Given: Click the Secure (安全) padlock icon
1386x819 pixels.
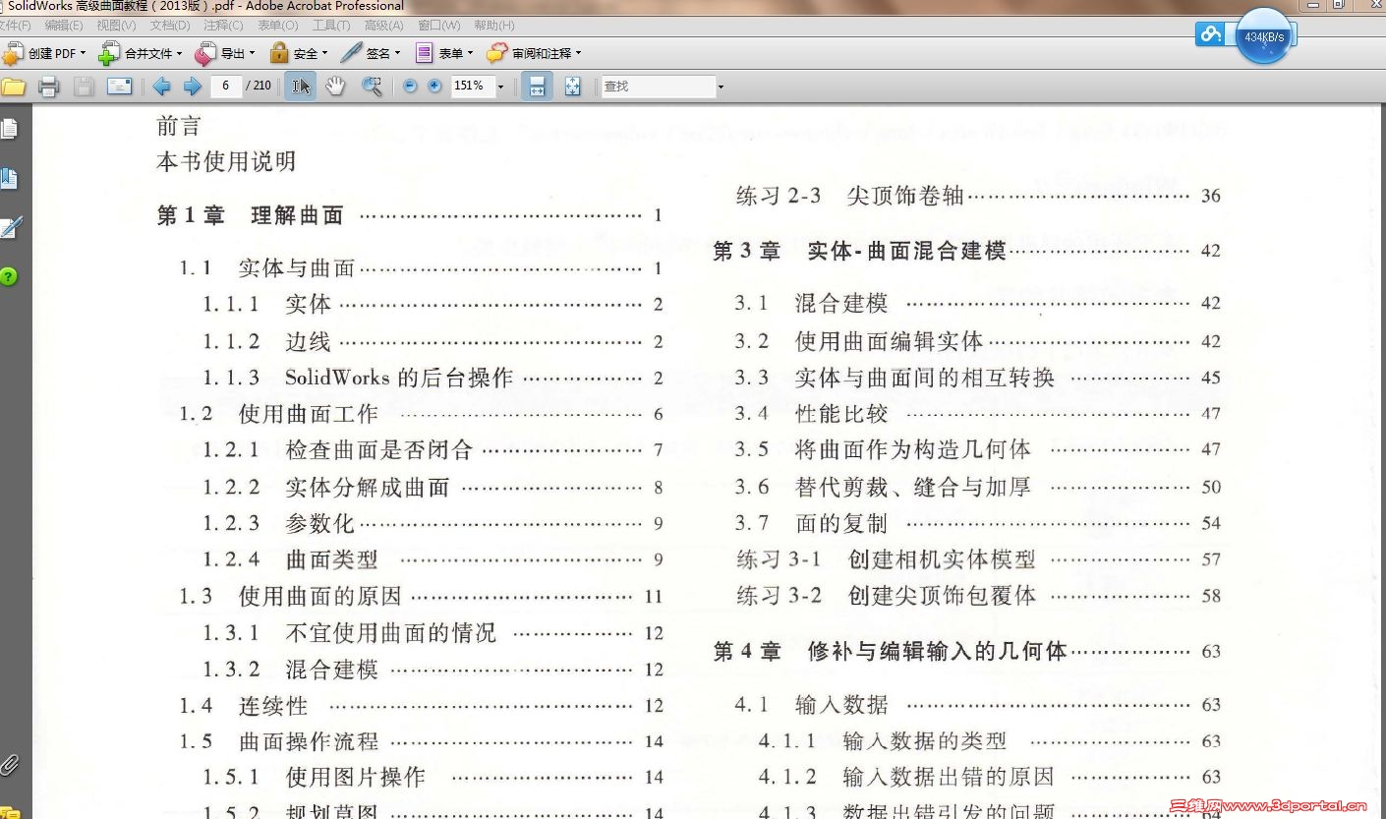Looking at the screenshot, I should pos(279,53).
